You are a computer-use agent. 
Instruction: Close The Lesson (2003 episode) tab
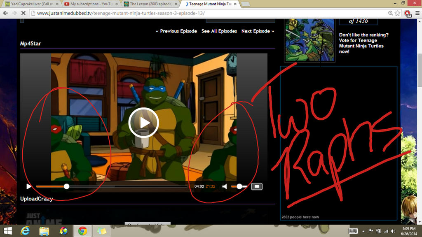tap(176, 4)
